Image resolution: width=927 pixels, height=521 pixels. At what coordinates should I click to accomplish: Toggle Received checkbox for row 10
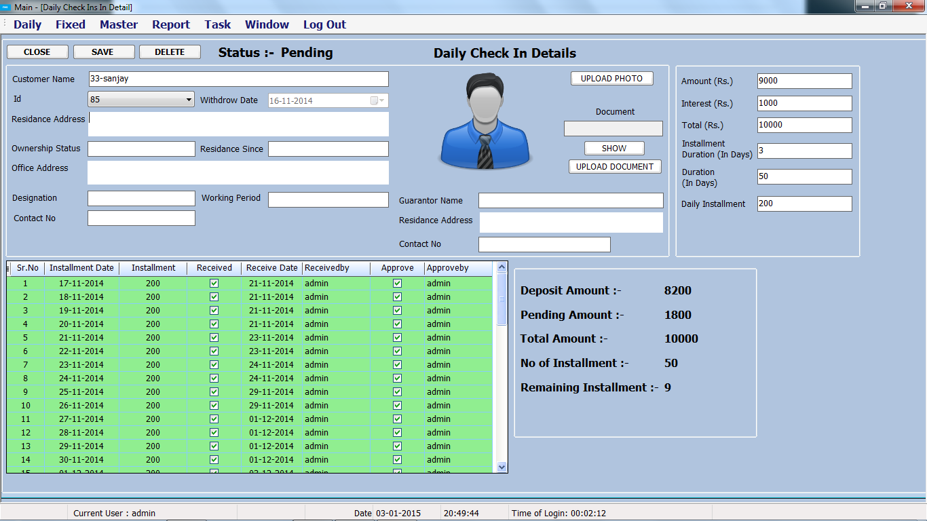pyautogui.click(x=214, y=406)
